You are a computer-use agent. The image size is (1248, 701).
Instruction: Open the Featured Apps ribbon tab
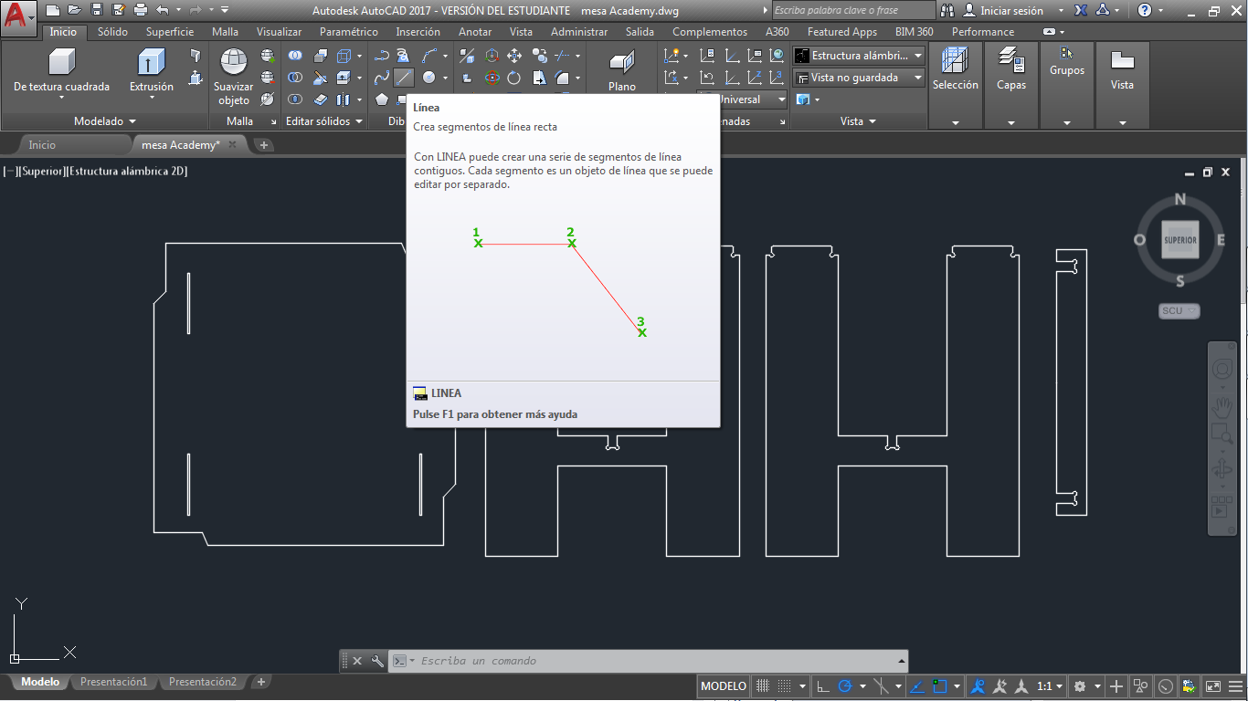pyautogui.click(x=842, y=31)
